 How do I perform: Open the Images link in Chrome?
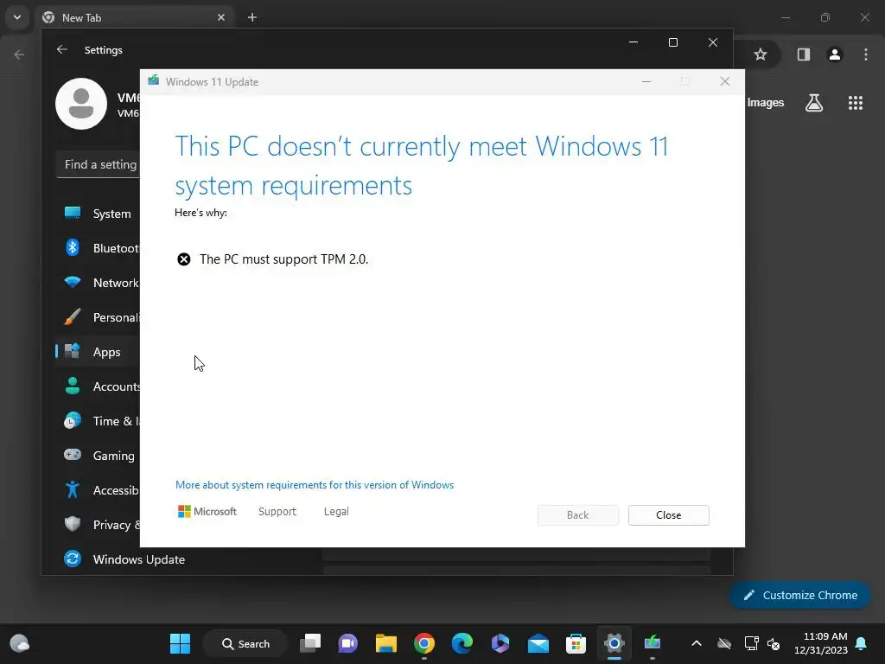pyautogui.click(x=766, y=103)
